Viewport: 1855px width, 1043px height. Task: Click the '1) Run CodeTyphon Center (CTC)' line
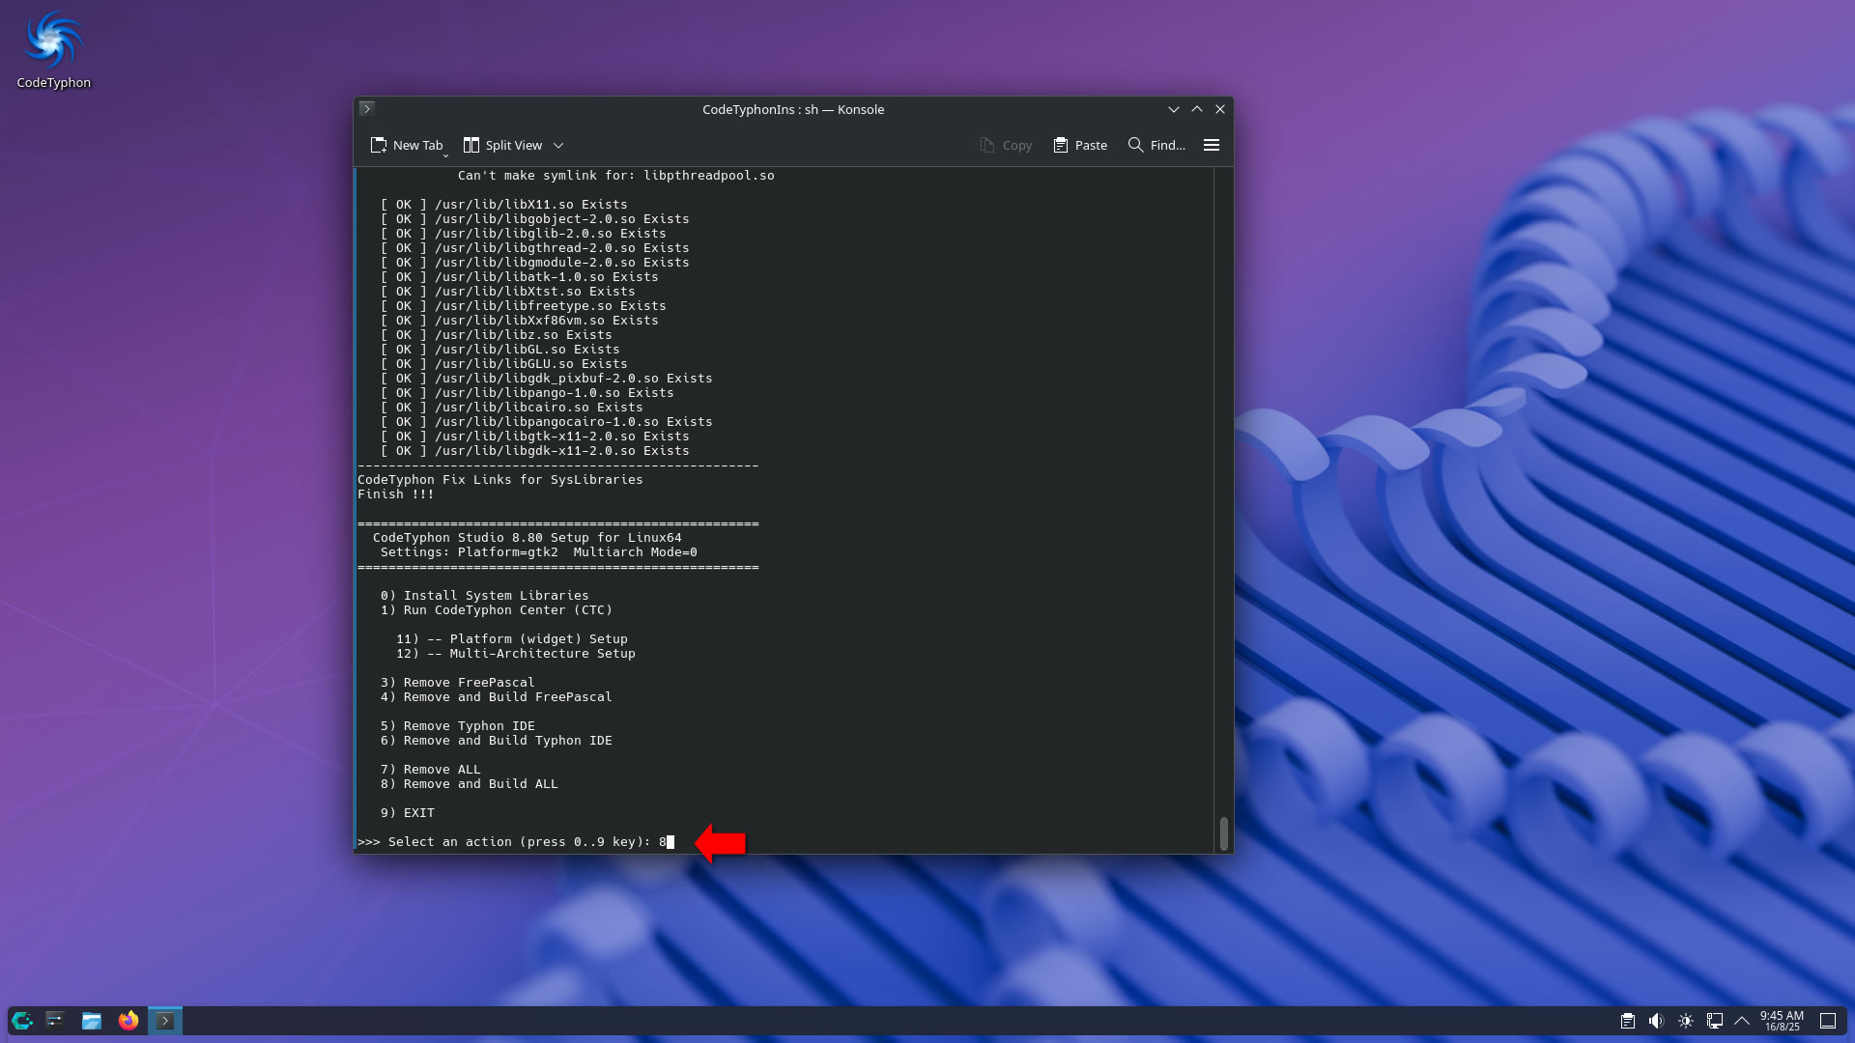497,610
